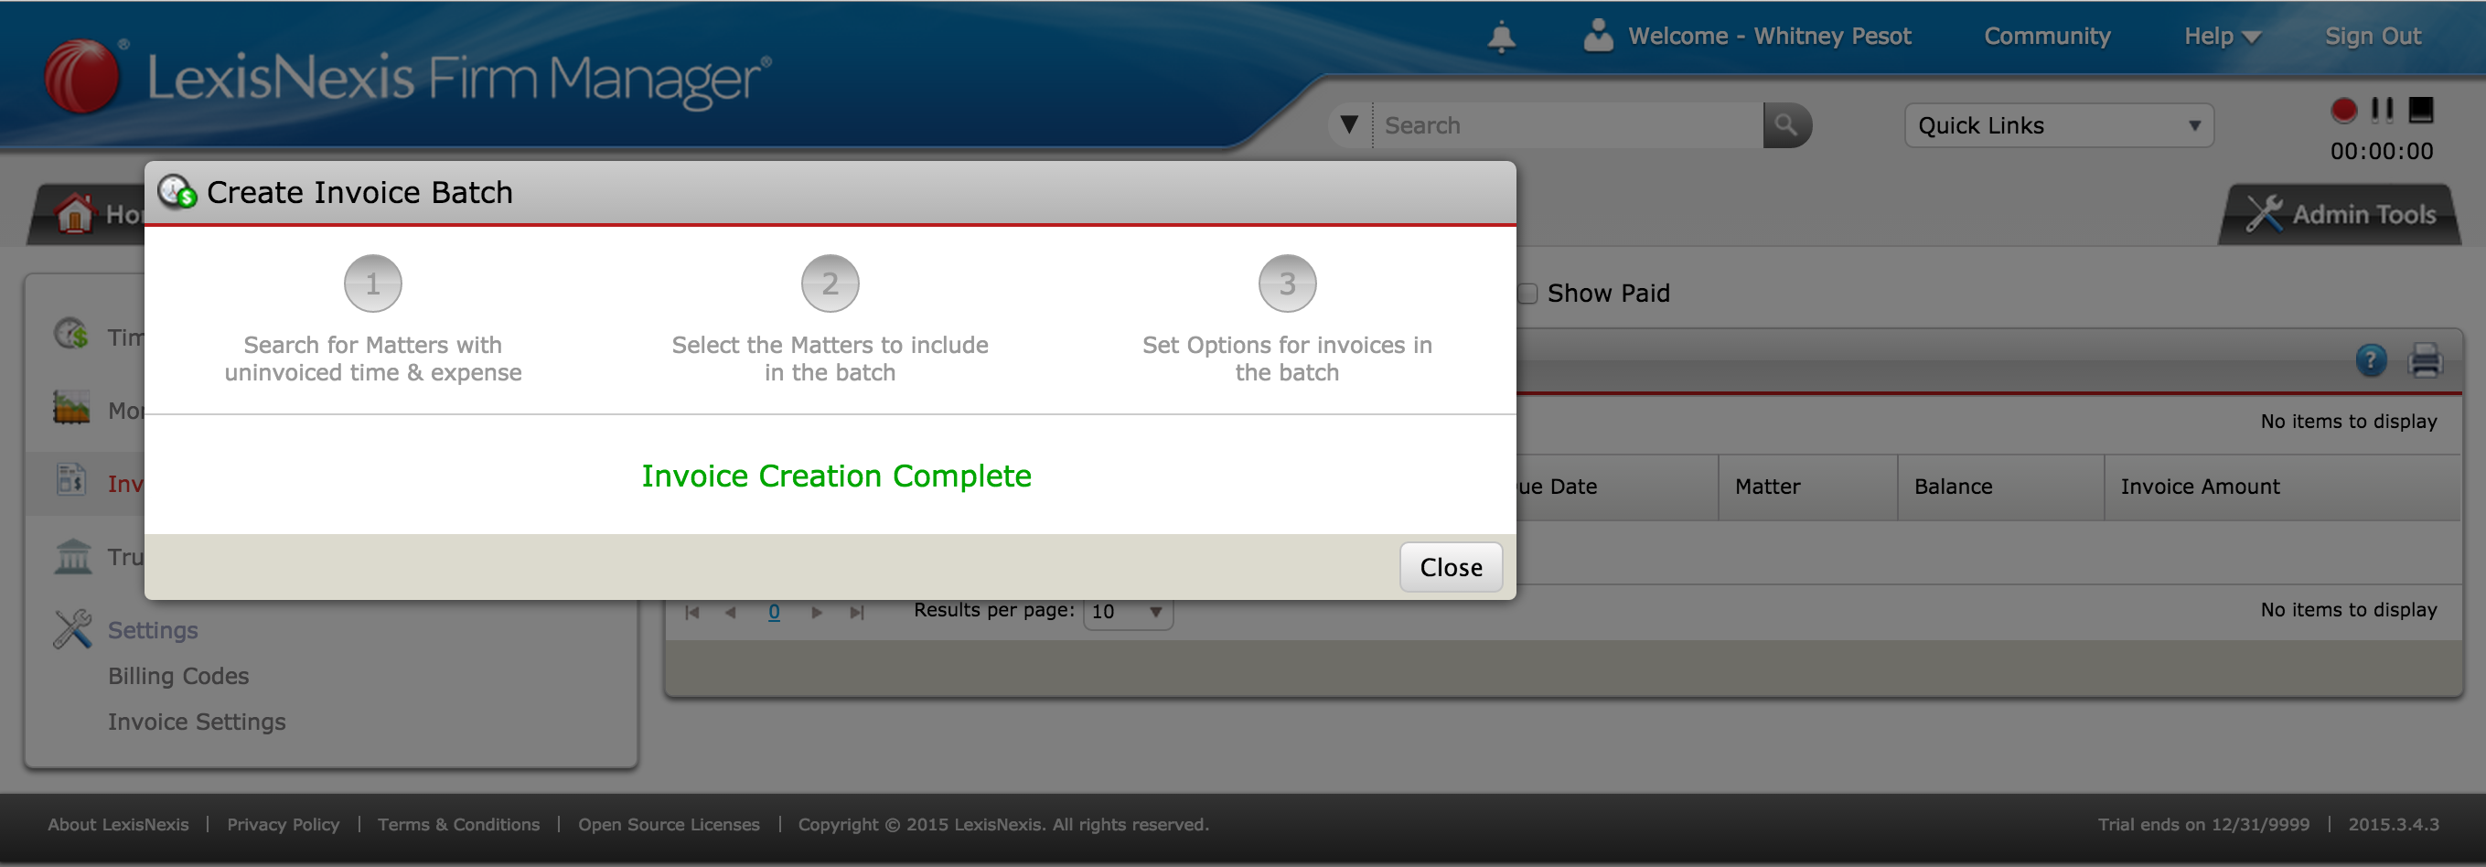The width and height of the screenshot is (2486, 867).
Task: Open the Results per page dropdown
Action: point(1127,612)
